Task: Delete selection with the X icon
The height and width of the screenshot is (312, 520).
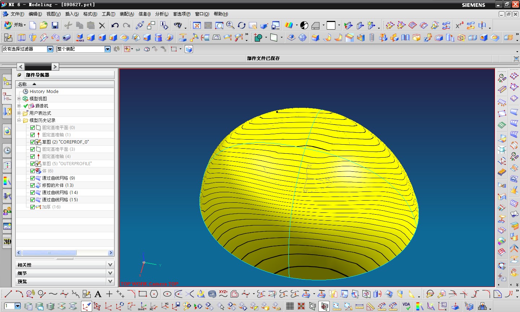Action: pyautogui.click(x=102, y=25)
